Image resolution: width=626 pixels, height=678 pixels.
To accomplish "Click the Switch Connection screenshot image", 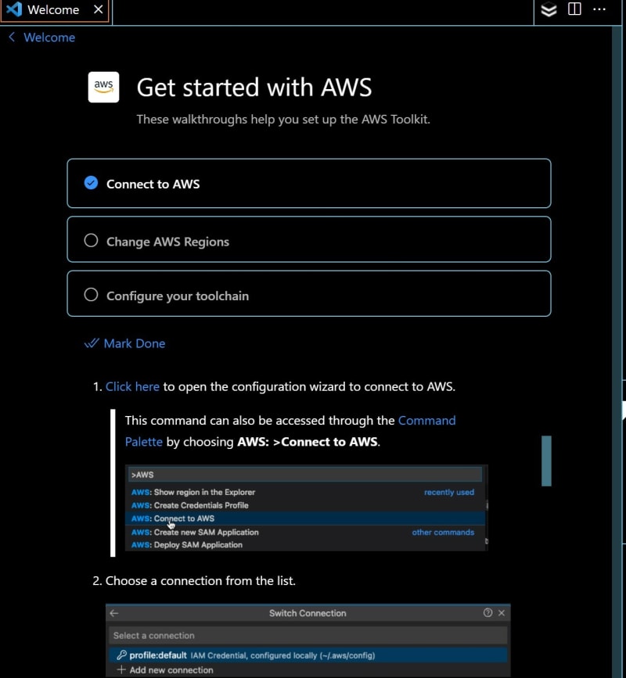I will 308,640.
